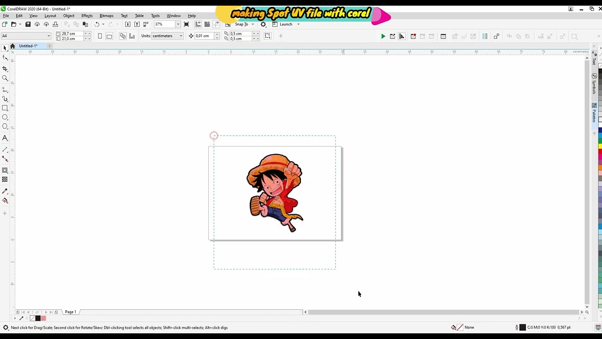Select the Shape edit tool
Image resolution: width=602 pixels, height=339 pixels.
pos(5,57)
